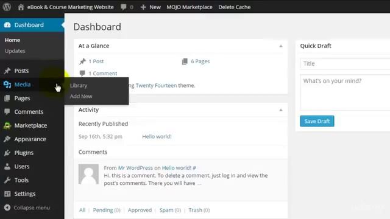390x219 pixels.
Task: Click the Comments bubble icon in sidebar
Action: click(7, 112)
